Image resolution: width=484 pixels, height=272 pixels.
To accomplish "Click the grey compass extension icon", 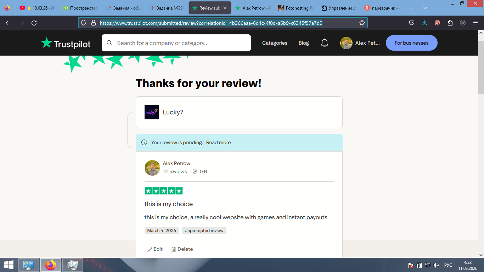I will point(463,23).
